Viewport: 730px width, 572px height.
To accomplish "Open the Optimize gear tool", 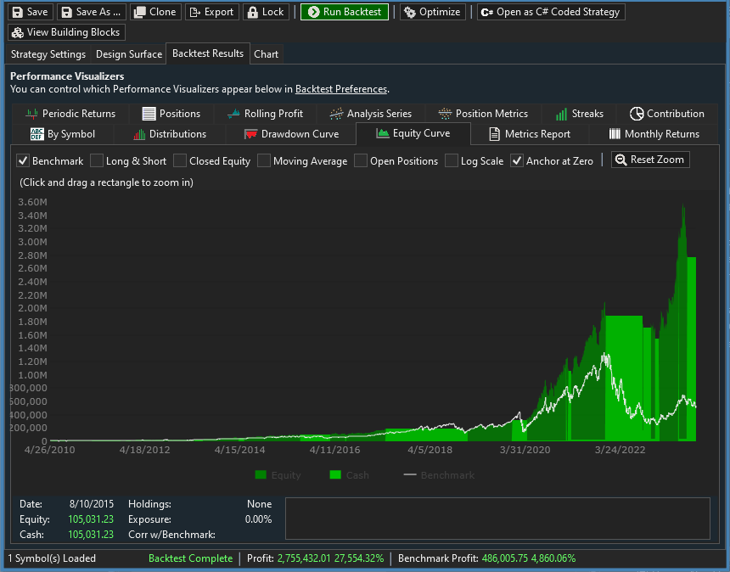I will 409,12.
